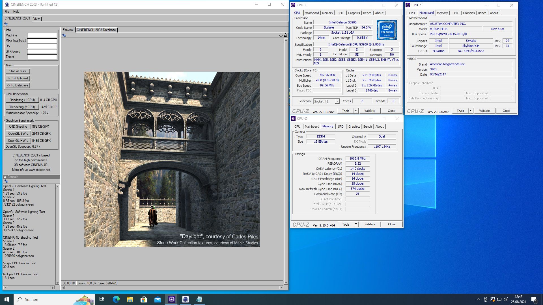Select the CINEBENCH 2003 Database tab
The height and width of the screenshot is (305, 543).
(x=96, y=30)
